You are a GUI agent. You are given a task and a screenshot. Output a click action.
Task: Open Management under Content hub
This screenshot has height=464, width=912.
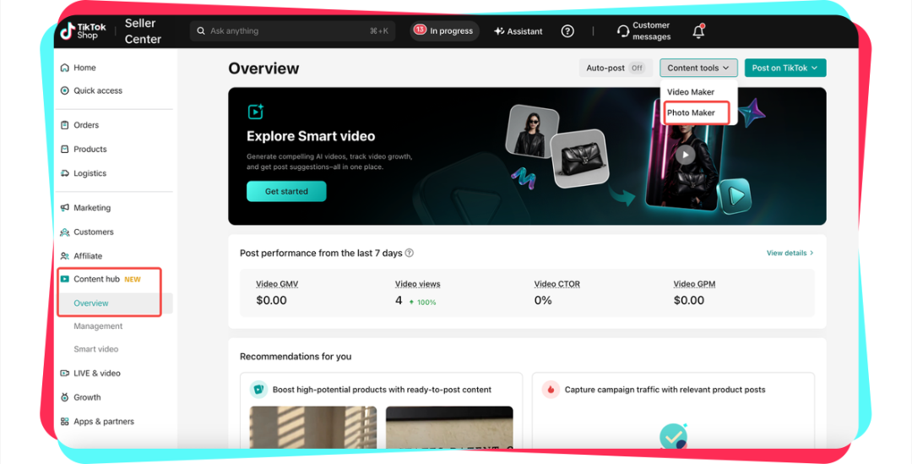coord(98,326)
